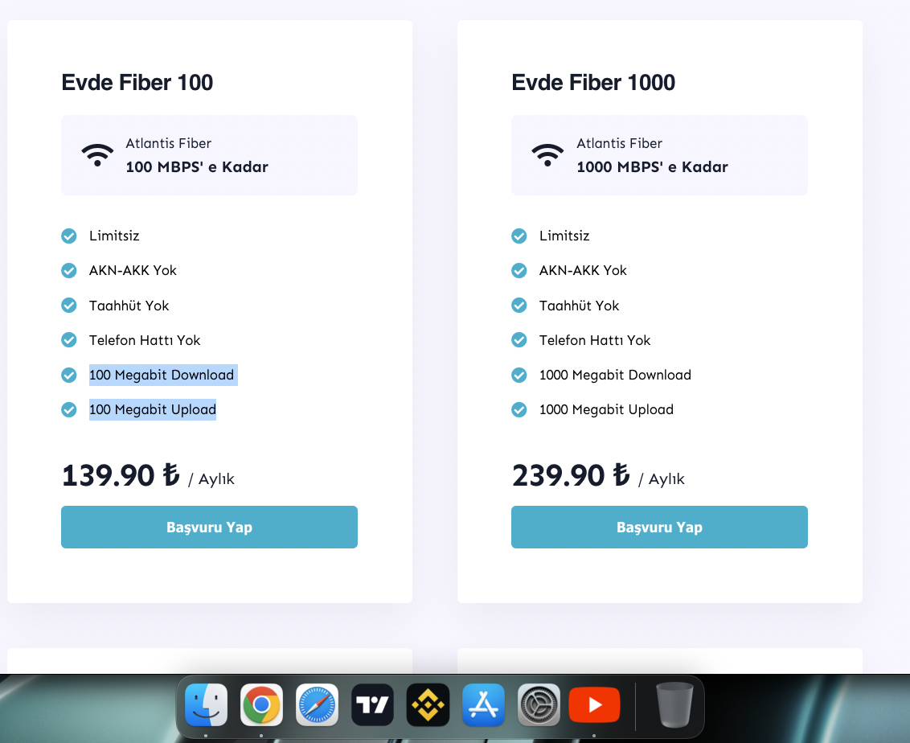Click the Evde Fiber 100 plan title
Screen dimensions: 910x743
click(137, 83)
